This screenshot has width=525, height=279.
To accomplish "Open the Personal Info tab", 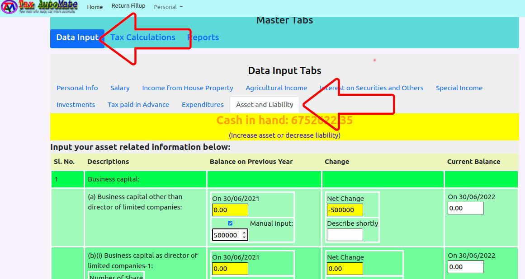I will tap(77, 88).
